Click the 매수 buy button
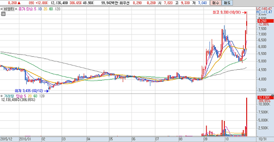This screenshot has width=274, height=142. (215, 3)
